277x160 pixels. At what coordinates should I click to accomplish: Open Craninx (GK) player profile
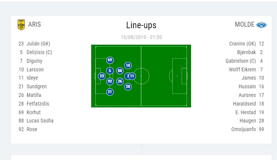242,44
